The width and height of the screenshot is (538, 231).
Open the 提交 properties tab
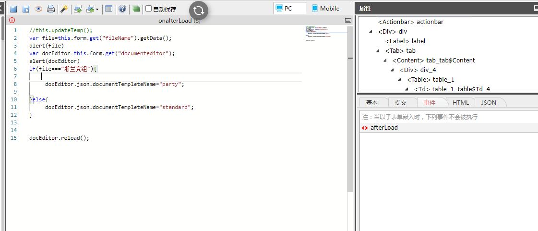click(x=401, y=102)
